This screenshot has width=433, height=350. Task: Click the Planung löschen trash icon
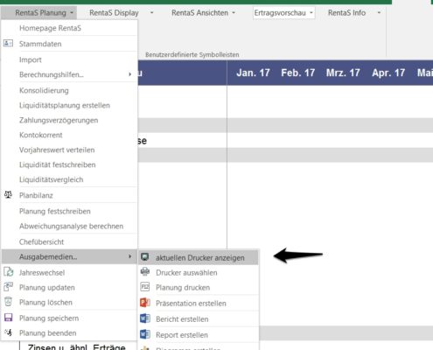pos(9,302)
